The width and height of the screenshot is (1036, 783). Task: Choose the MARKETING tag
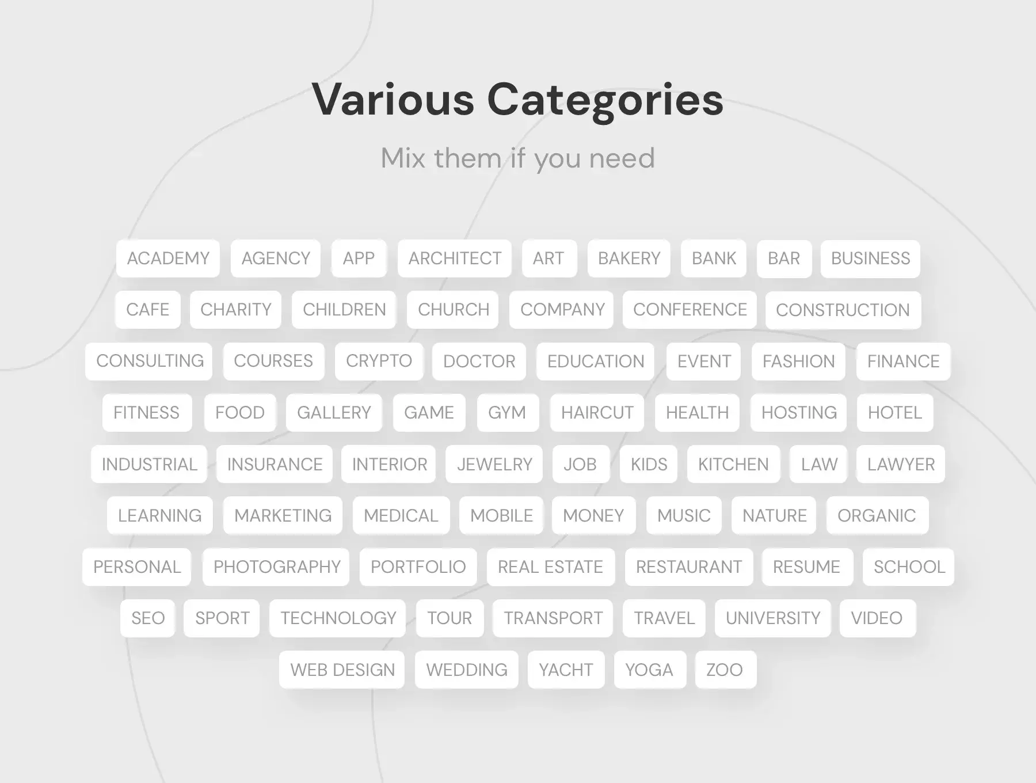pyautogui.click(x=283, y=515)
